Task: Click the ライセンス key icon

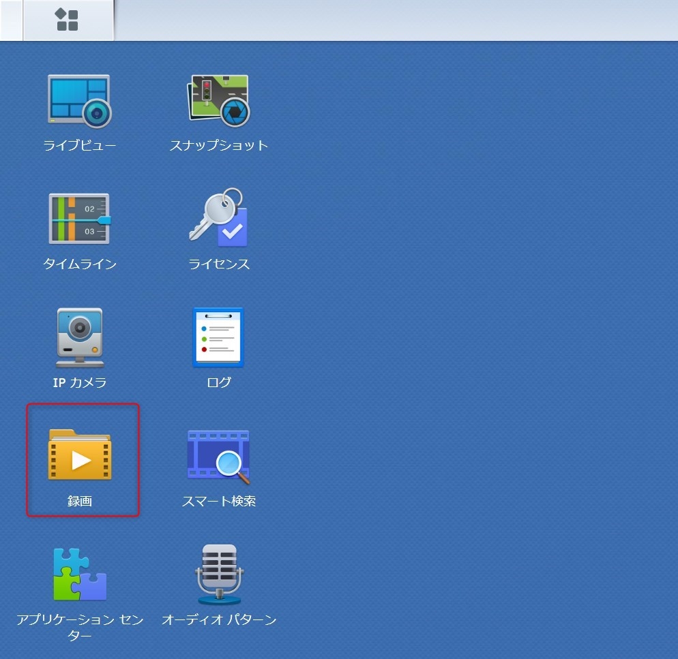Action: (218, 219)
